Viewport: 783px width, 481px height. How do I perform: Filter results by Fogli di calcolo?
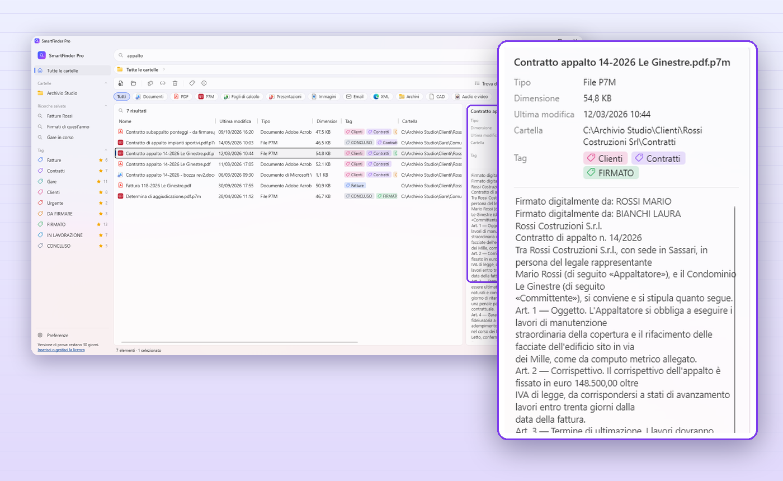[x=242, y=96]
